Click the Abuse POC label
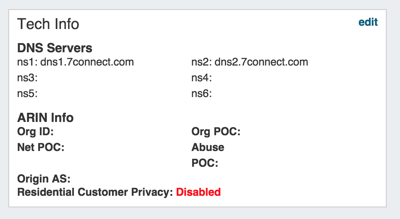 click(207, 155)
